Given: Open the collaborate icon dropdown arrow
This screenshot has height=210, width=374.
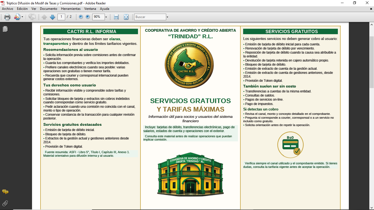Looking at the screenshot, I should click(22, 17).
